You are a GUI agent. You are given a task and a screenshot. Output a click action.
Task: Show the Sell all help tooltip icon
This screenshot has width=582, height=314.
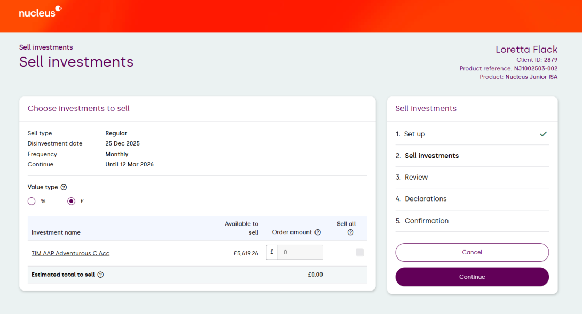click(350, 232)
